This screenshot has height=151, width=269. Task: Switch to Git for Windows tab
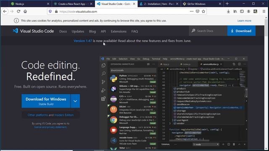pyautogui.click(x=202, y=4)
